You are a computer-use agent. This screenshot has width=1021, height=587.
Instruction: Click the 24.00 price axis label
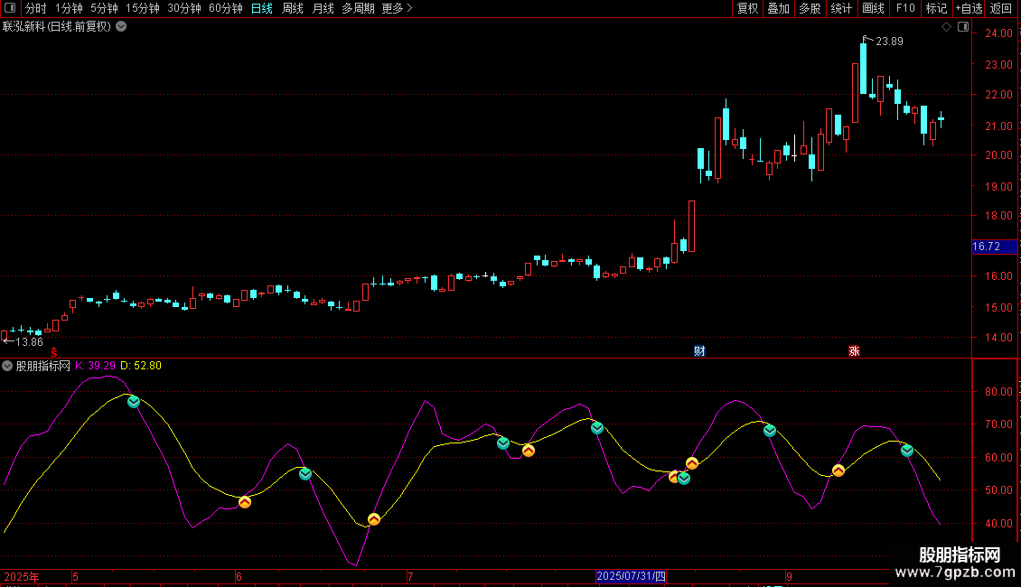(x=998, y=33)
